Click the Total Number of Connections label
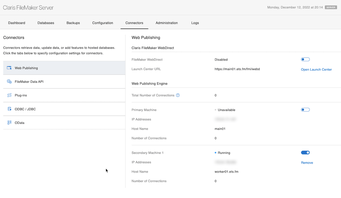 pos(153,95)
